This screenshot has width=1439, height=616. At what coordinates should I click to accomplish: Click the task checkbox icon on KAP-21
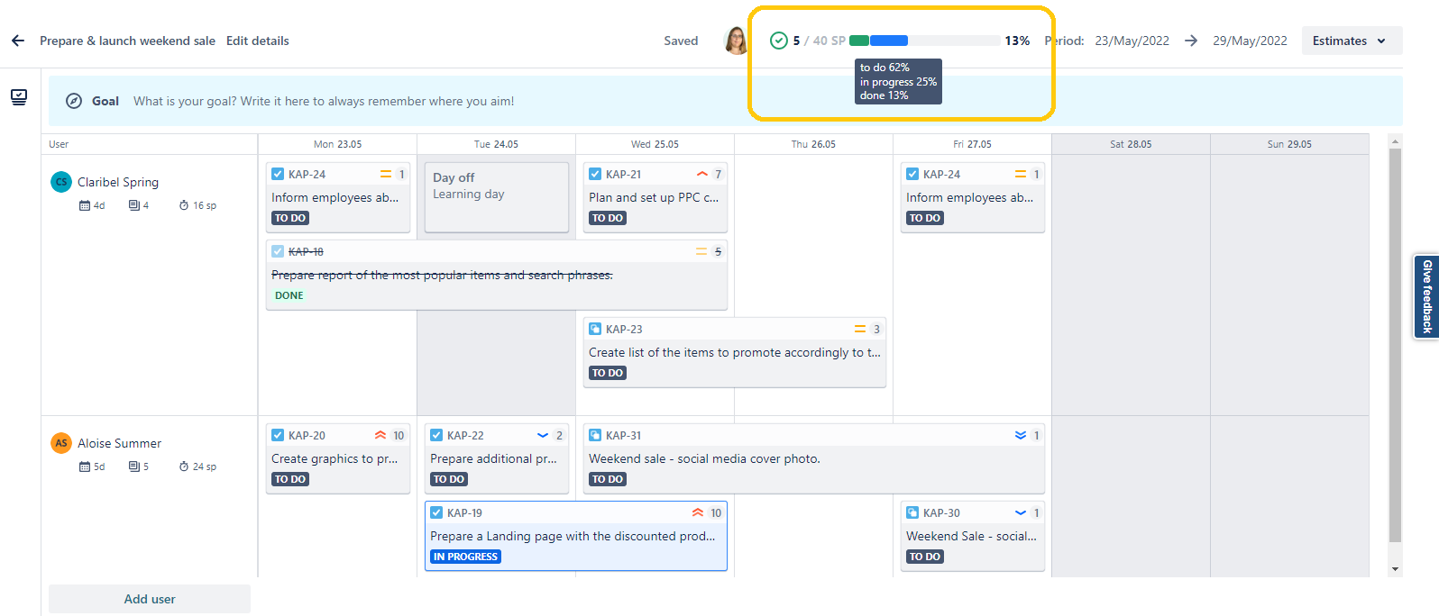point(595,174)
